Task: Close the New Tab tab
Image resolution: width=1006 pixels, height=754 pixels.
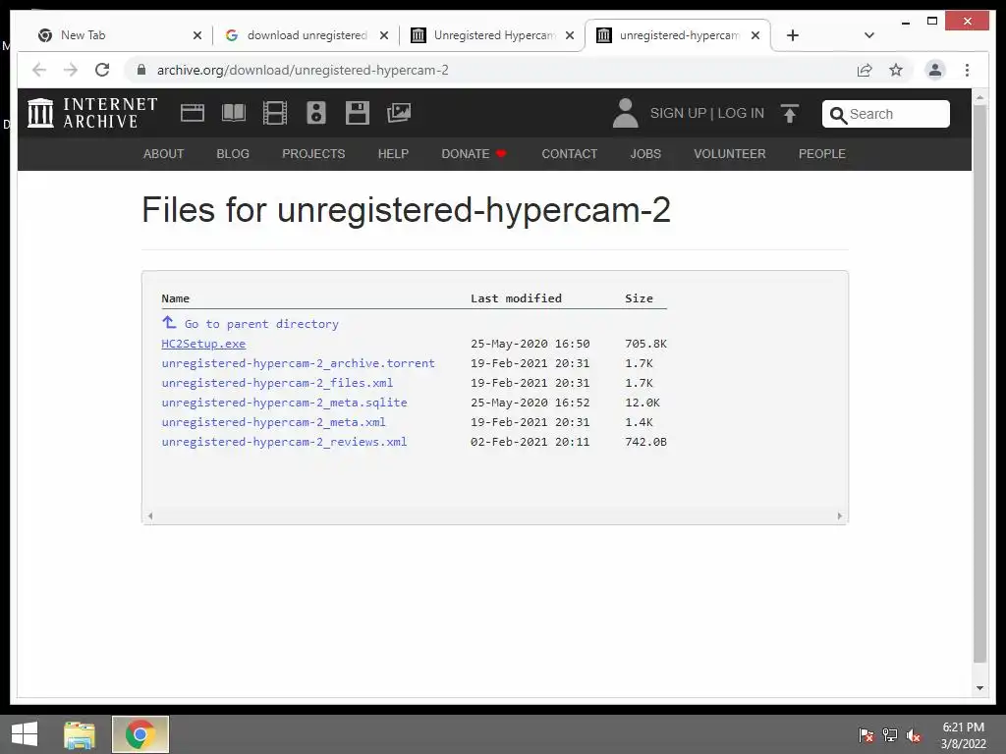Action: (x=197, y=35)
